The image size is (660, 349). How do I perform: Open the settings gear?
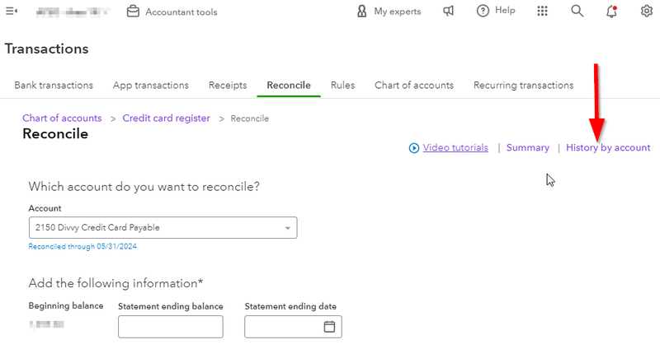[x=647, y=12]
